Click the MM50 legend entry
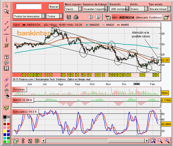 click(x=123, y=25)
